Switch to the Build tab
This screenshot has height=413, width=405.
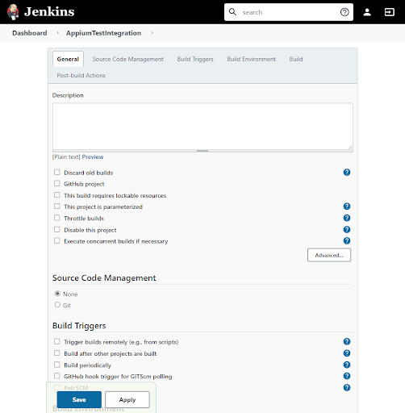296,59
